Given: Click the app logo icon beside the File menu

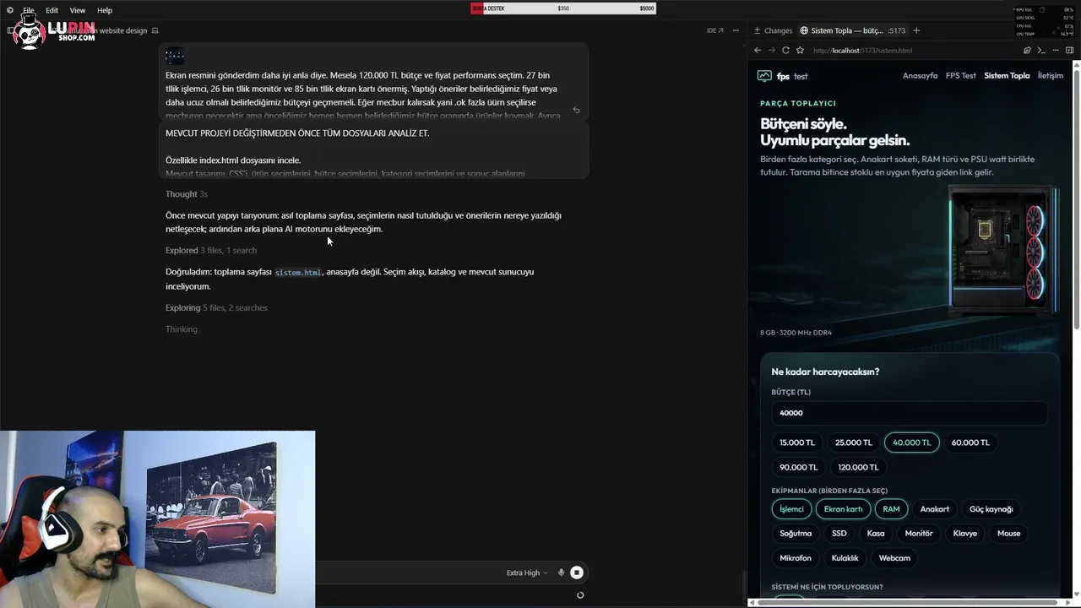Looking at the screenshot, I should (10, 10).
